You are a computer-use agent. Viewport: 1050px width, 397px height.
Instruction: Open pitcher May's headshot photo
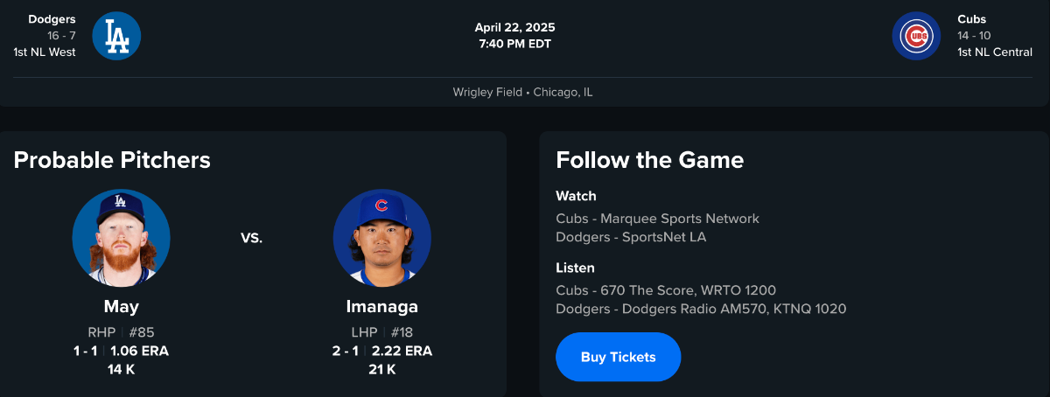pyautogui.click(x=121, y=238)
